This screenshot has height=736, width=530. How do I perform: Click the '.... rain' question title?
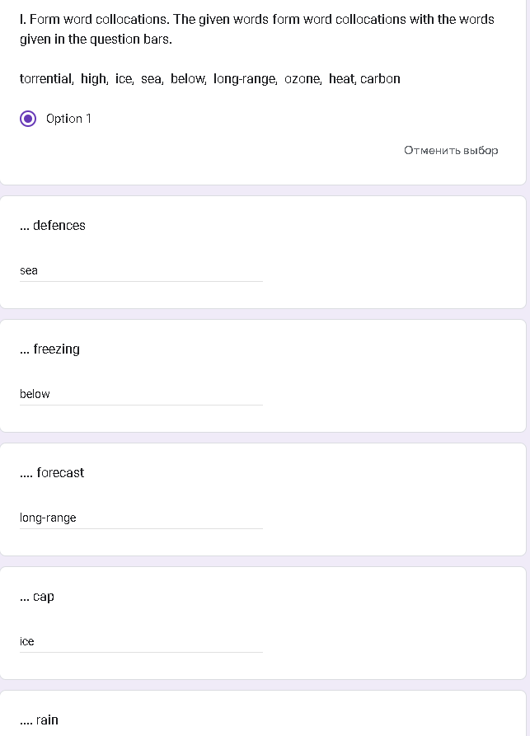(40, 720)
